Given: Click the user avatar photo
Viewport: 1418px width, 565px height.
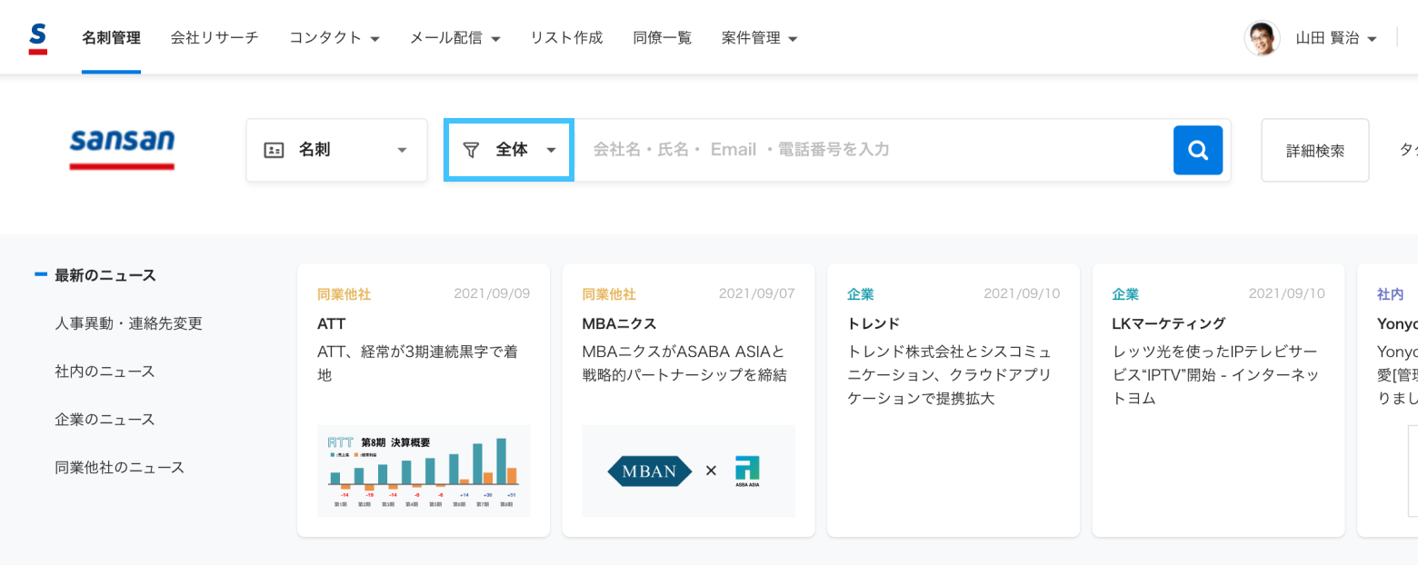Looking at the screenshot, I should [x=1262, y=38].
